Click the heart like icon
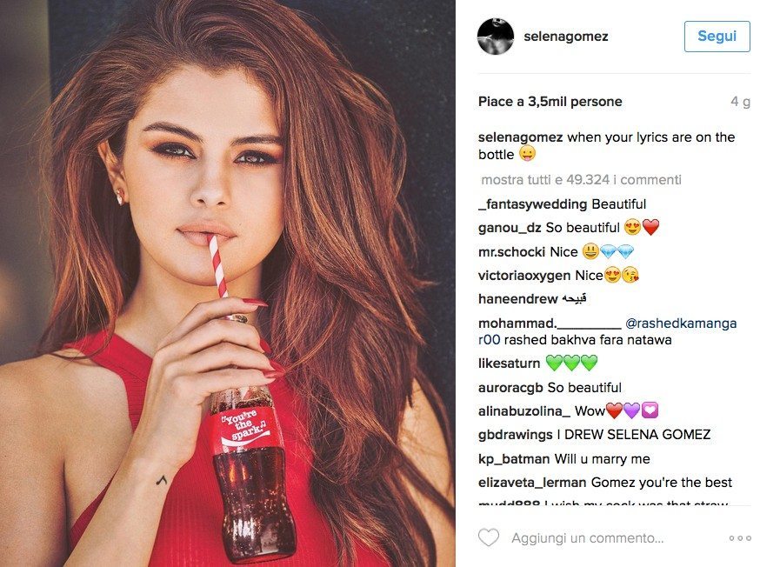Screen dimensions: 760x567 [489, 537]
